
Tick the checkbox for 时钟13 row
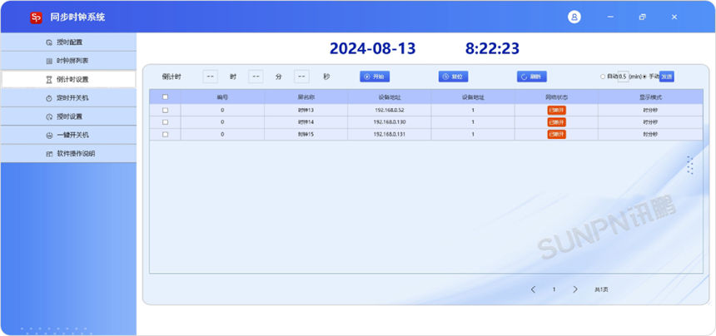pyautogui.click(x=165, y=110)
